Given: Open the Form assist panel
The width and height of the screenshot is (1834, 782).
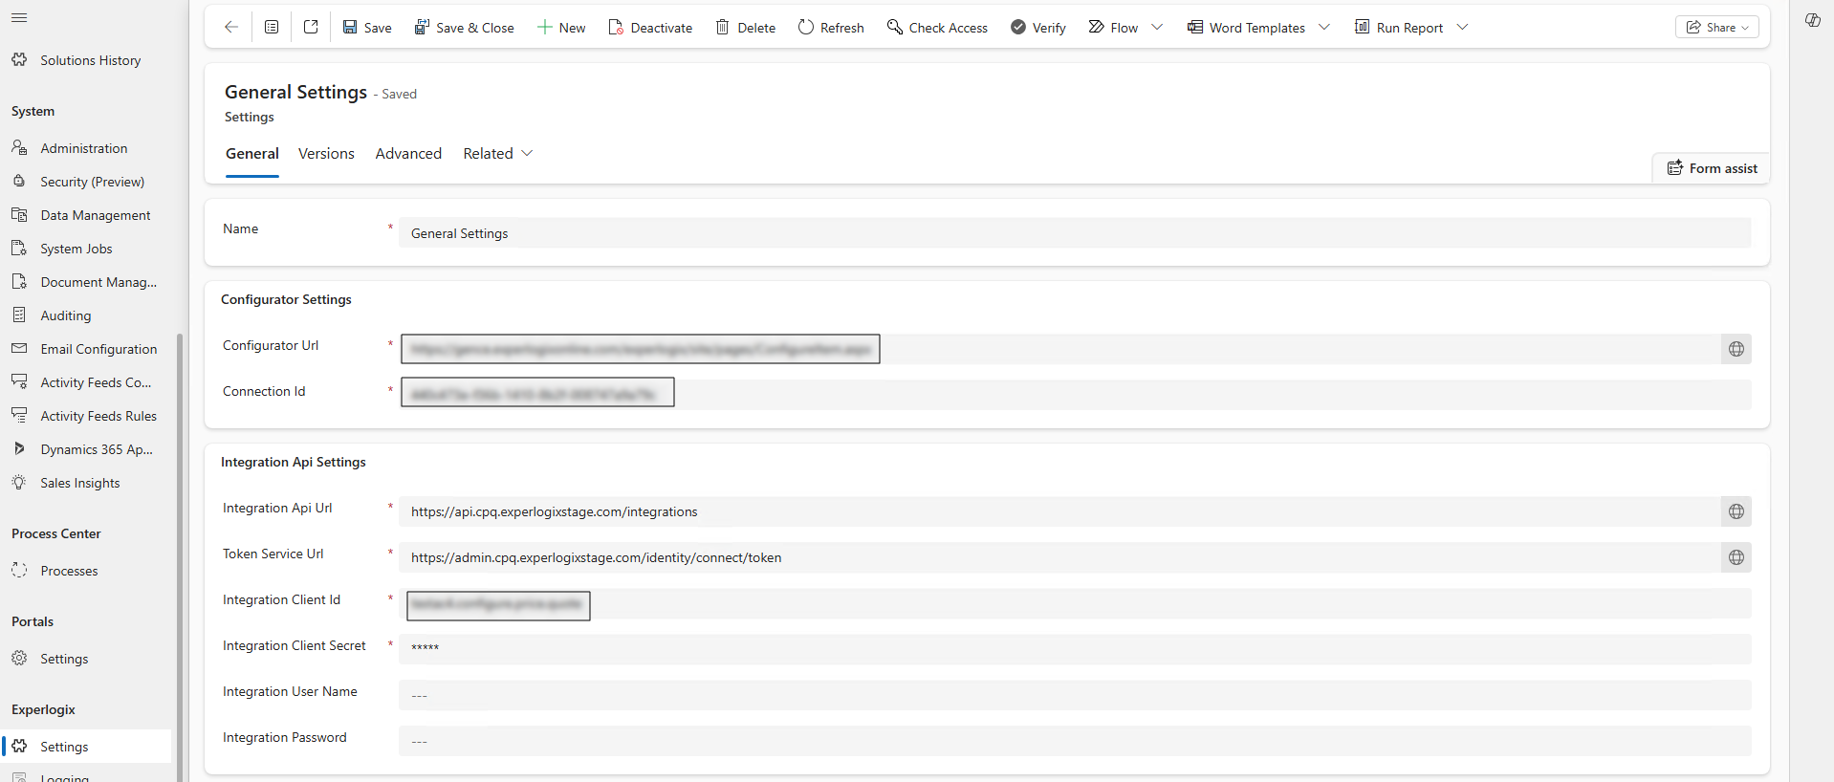Looking at the screenshot, I should 1712,168.
